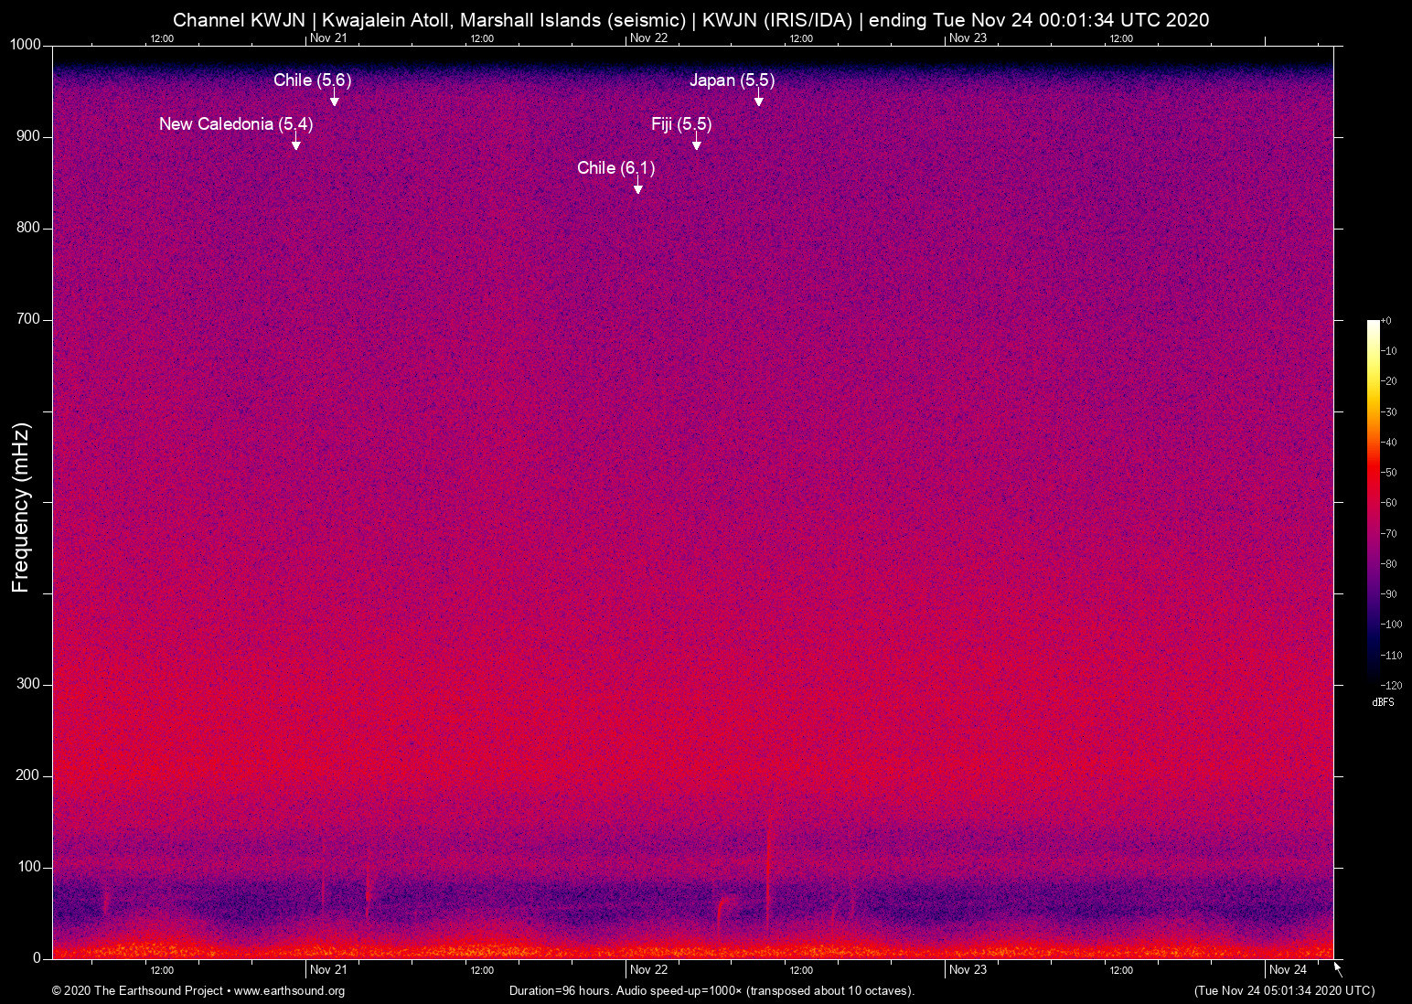Click the arrow marker below Japan (5.5)
This screenshot has height=1004, width=1412.
click(759, 101)
